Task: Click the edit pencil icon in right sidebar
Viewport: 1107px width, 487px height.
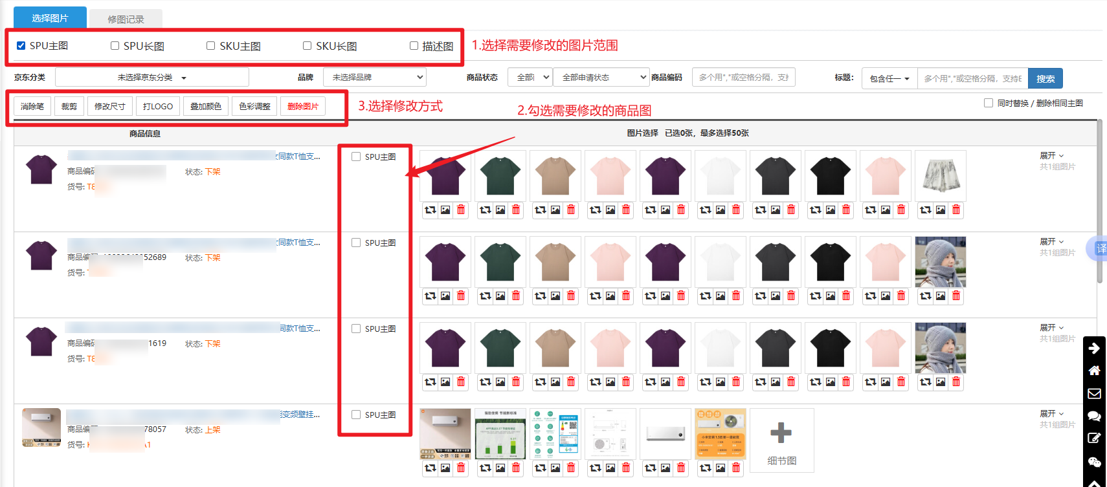Action: click(1094, 438)
